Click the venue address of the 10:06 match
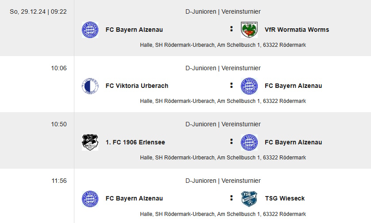Screen dimensions: 371x223 point(223,101)
